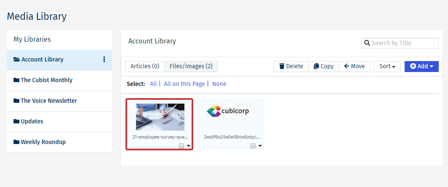This screenshot has width=448, height=187.
Task: Click the Delete button
Action: click(291, 67)
